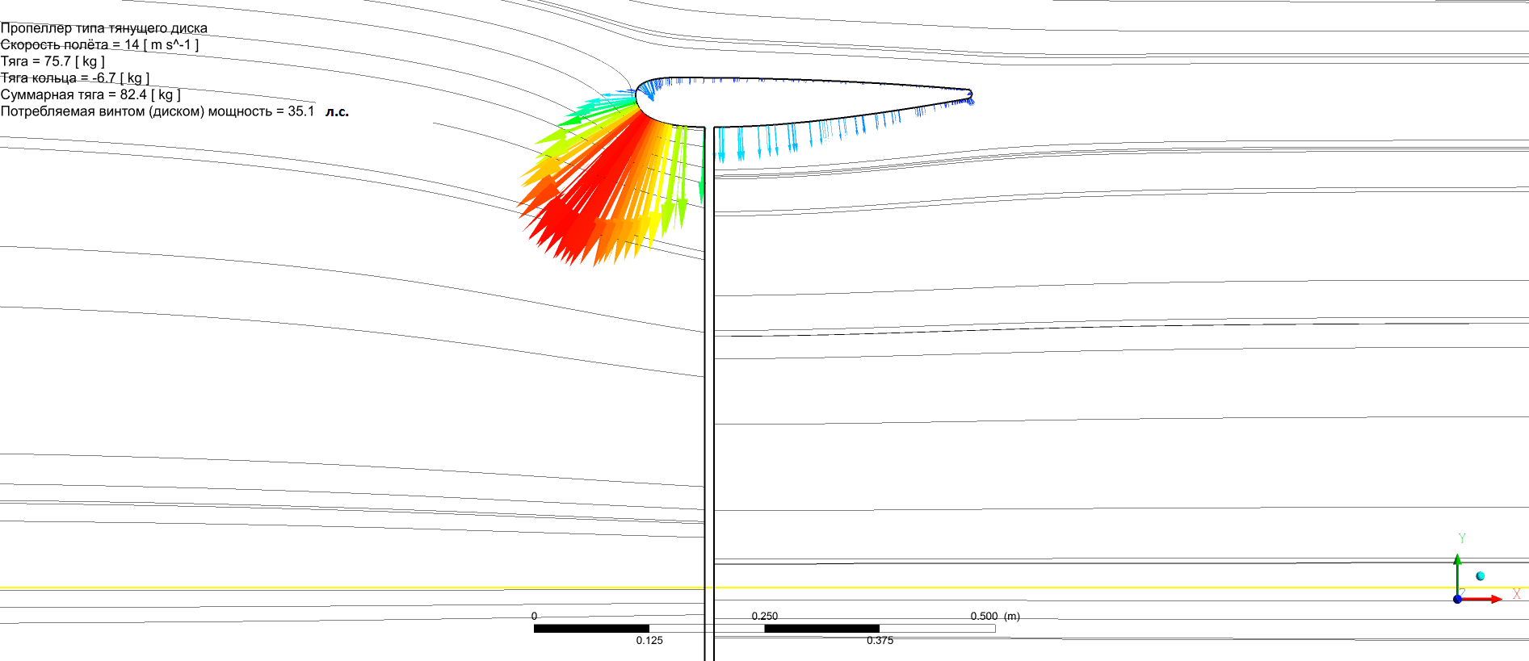Click the red X axis arrow on triad

(x=1485, y=599)
